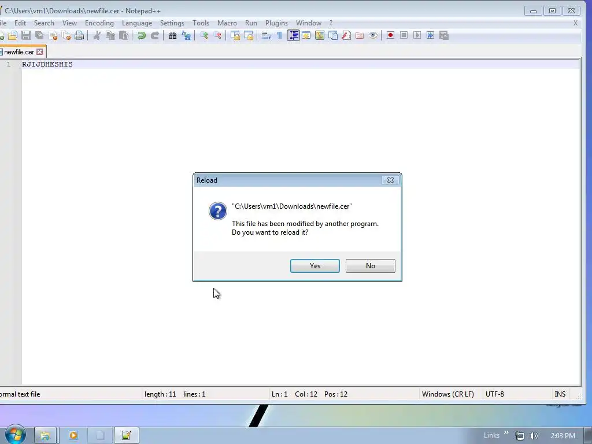592x444 pixels.
Task: Open the Window menu
Action: tap(309, 23)
